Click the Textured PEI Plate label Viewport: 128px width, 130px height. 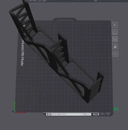(22, 45)
